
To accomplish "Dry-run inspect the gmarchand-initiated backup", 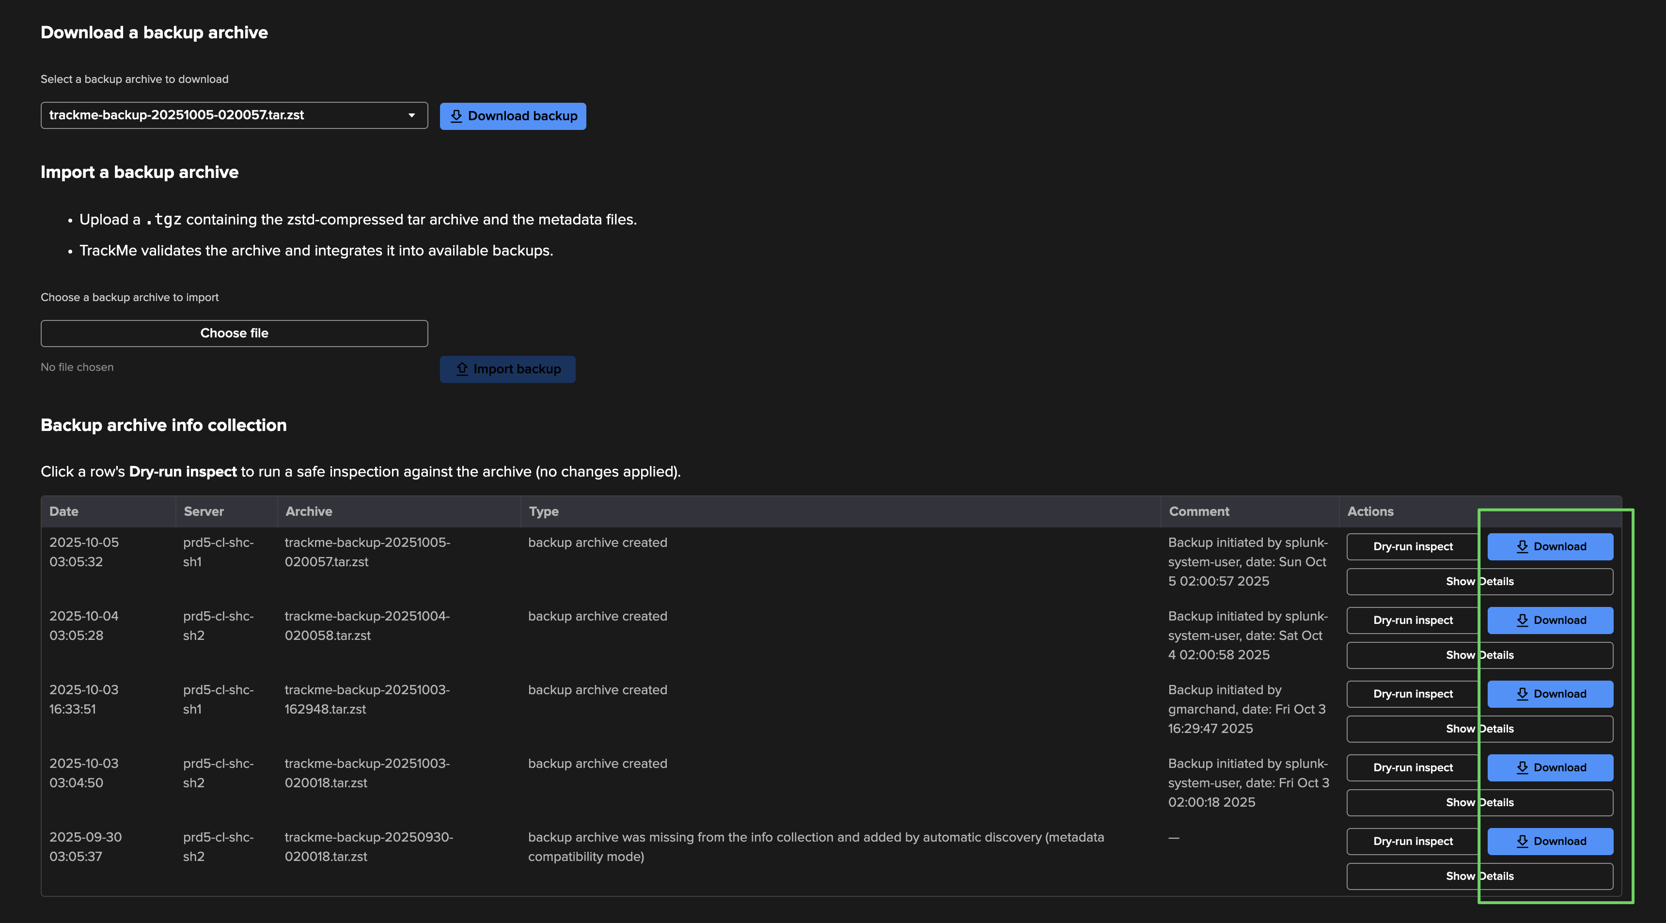I will (x=1413, y=694).
